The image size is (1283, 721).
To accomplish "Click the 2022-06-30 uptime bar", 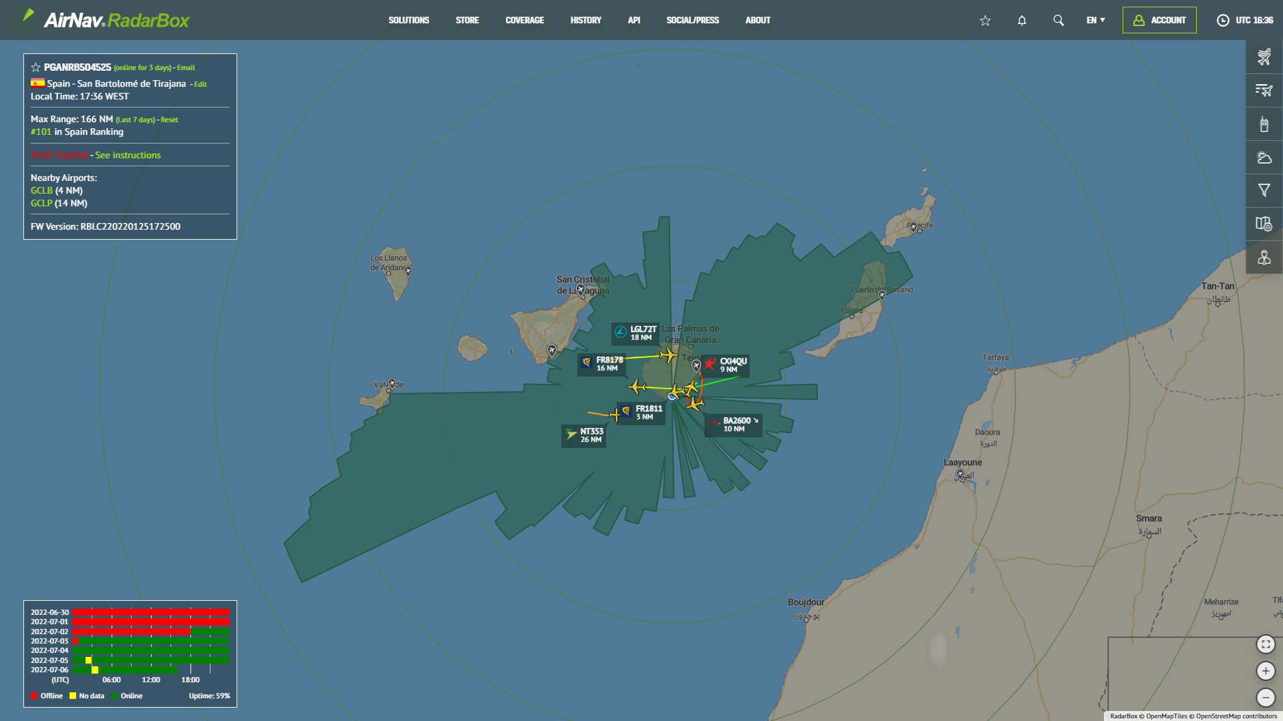I will [150, 612].
